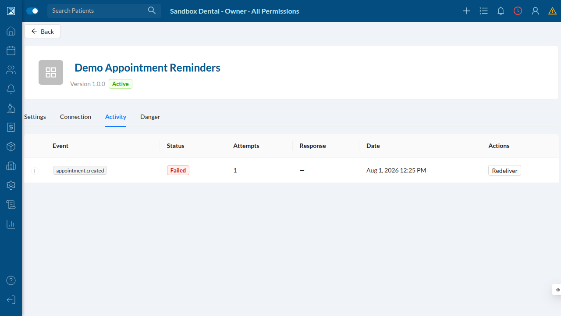Open the Calendar icon in sidebar
This screenshot has width=561, height=316.
pos(11,50)
